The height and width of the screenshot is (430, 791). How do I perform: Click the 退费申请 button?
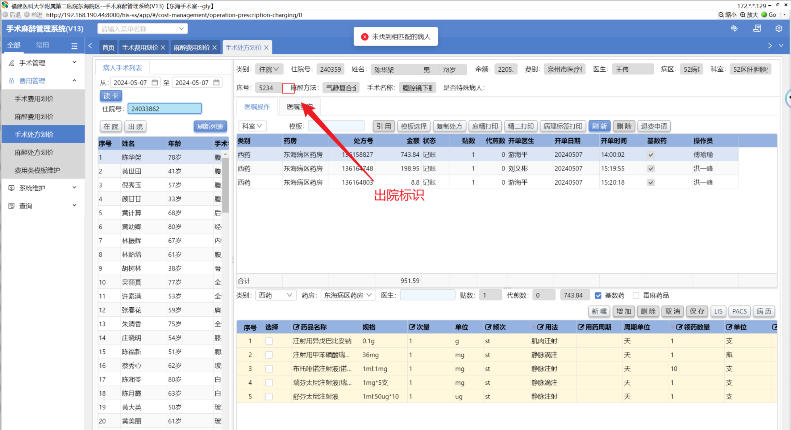(654, 126)
